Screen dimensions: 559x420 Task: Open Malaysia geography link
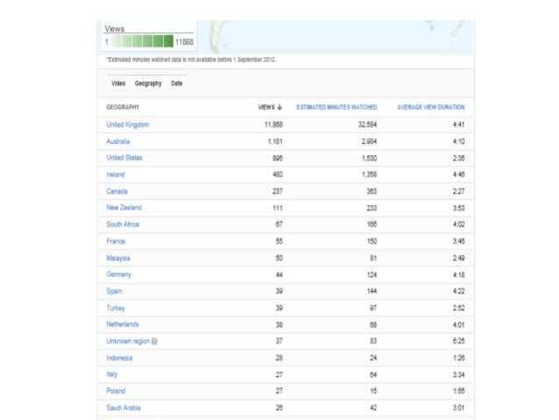pos(118,258)
